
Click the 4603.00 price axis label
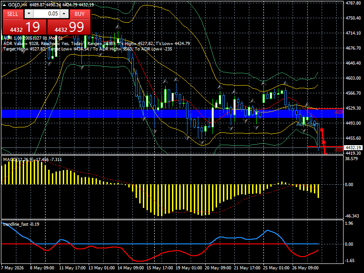pos(353,78)
